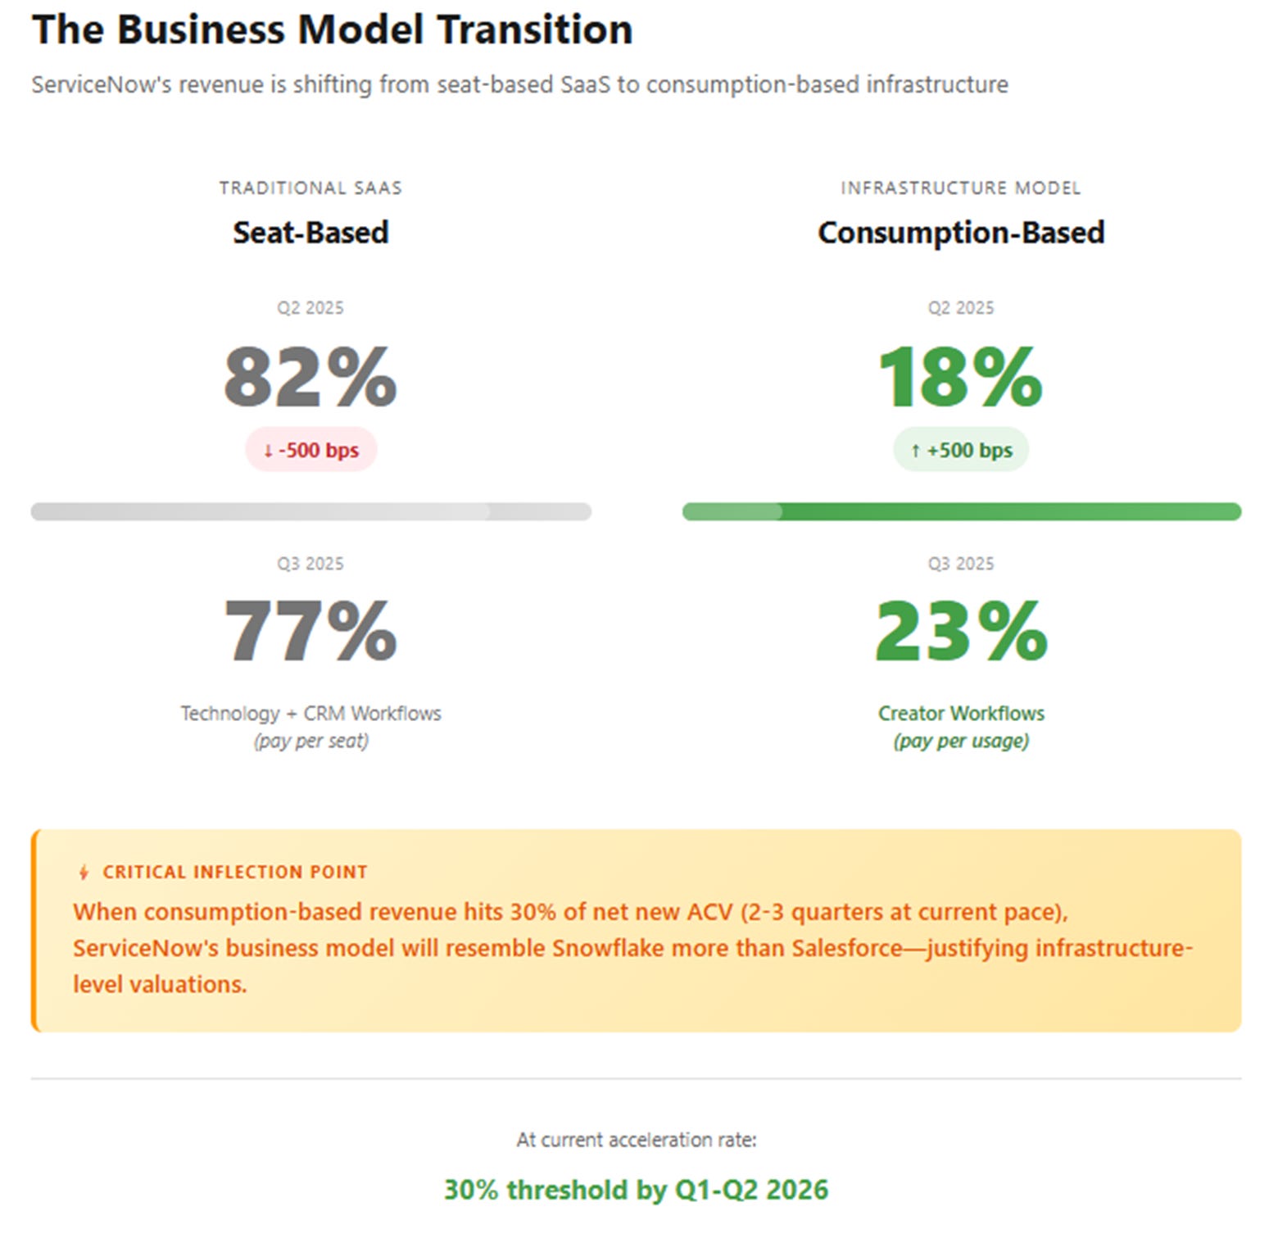Select the gray seat-based progress bar
Viewport: 1278px width, 1252px height.
coord(311,511)
